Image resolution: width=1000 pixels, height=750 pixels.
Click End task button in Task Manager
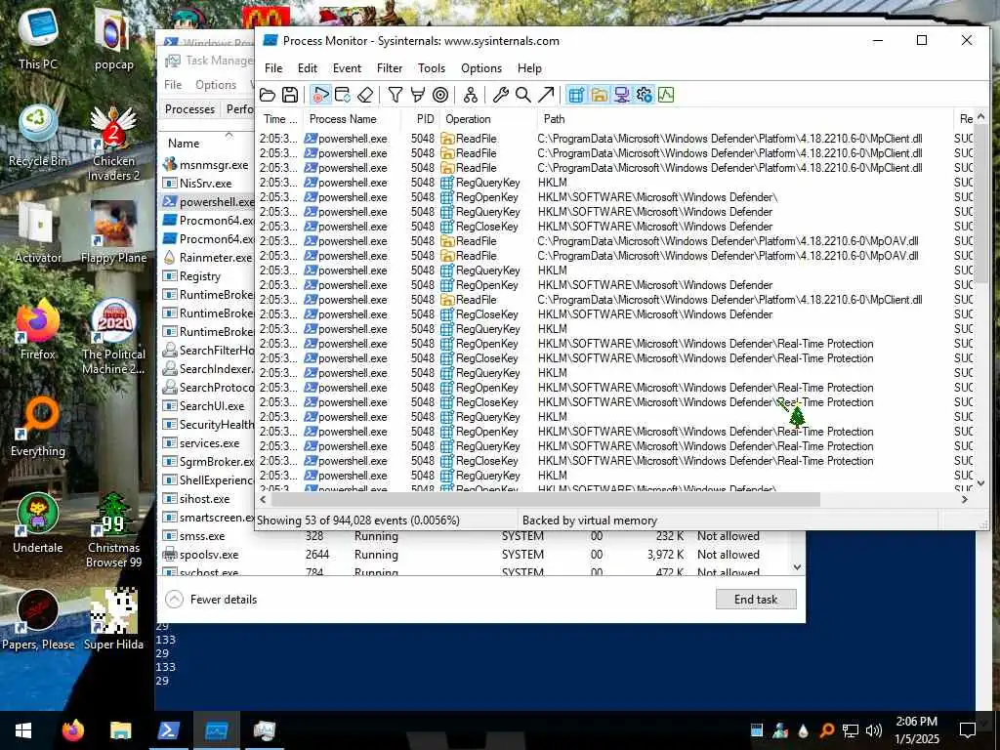tap(756, 599)
